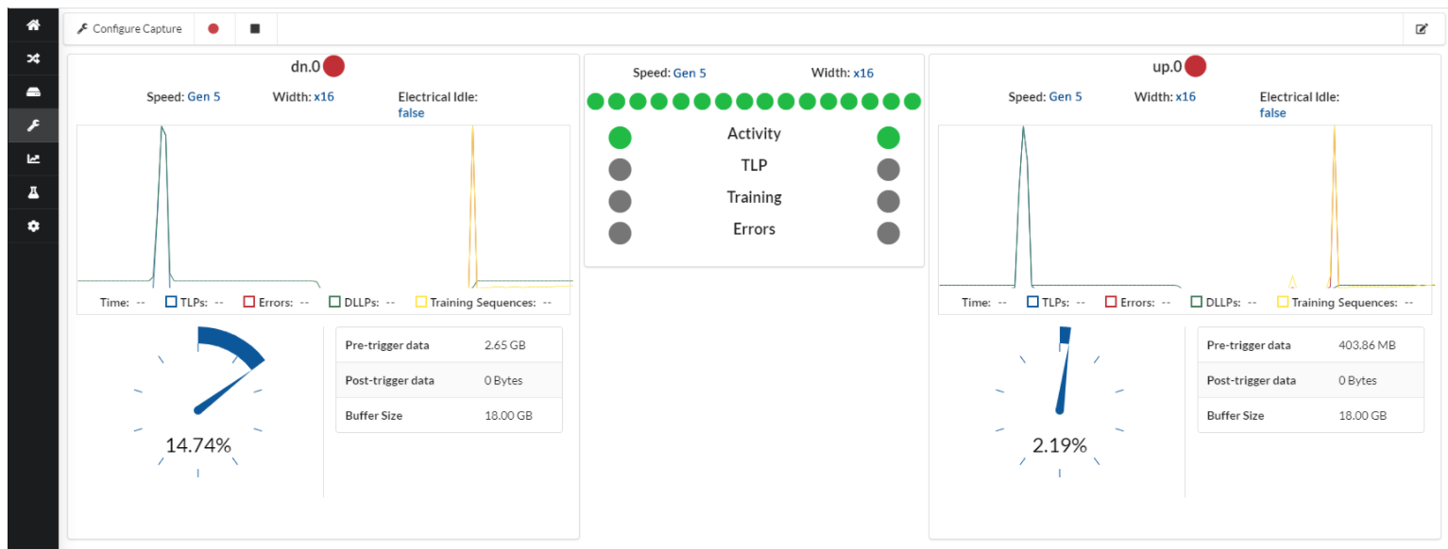Click center panel Width x16 link
Viewport: 1448px width, 549px height.
pos(863,73)
